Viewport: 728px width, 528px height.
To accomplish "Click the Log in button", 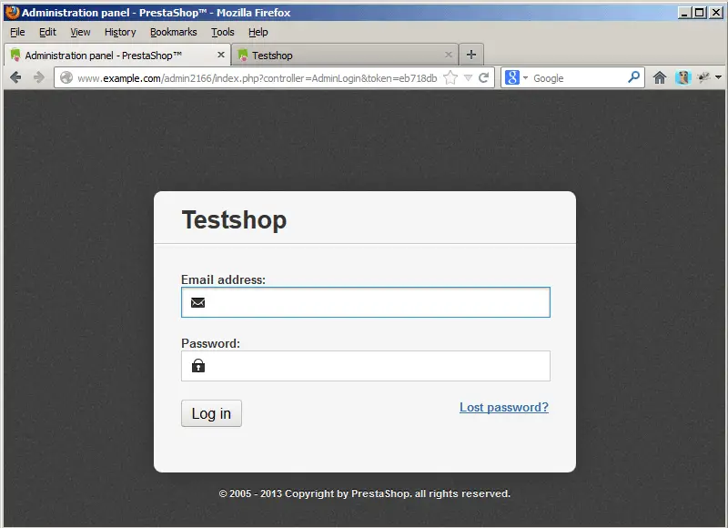I will (x=211, y=413).
